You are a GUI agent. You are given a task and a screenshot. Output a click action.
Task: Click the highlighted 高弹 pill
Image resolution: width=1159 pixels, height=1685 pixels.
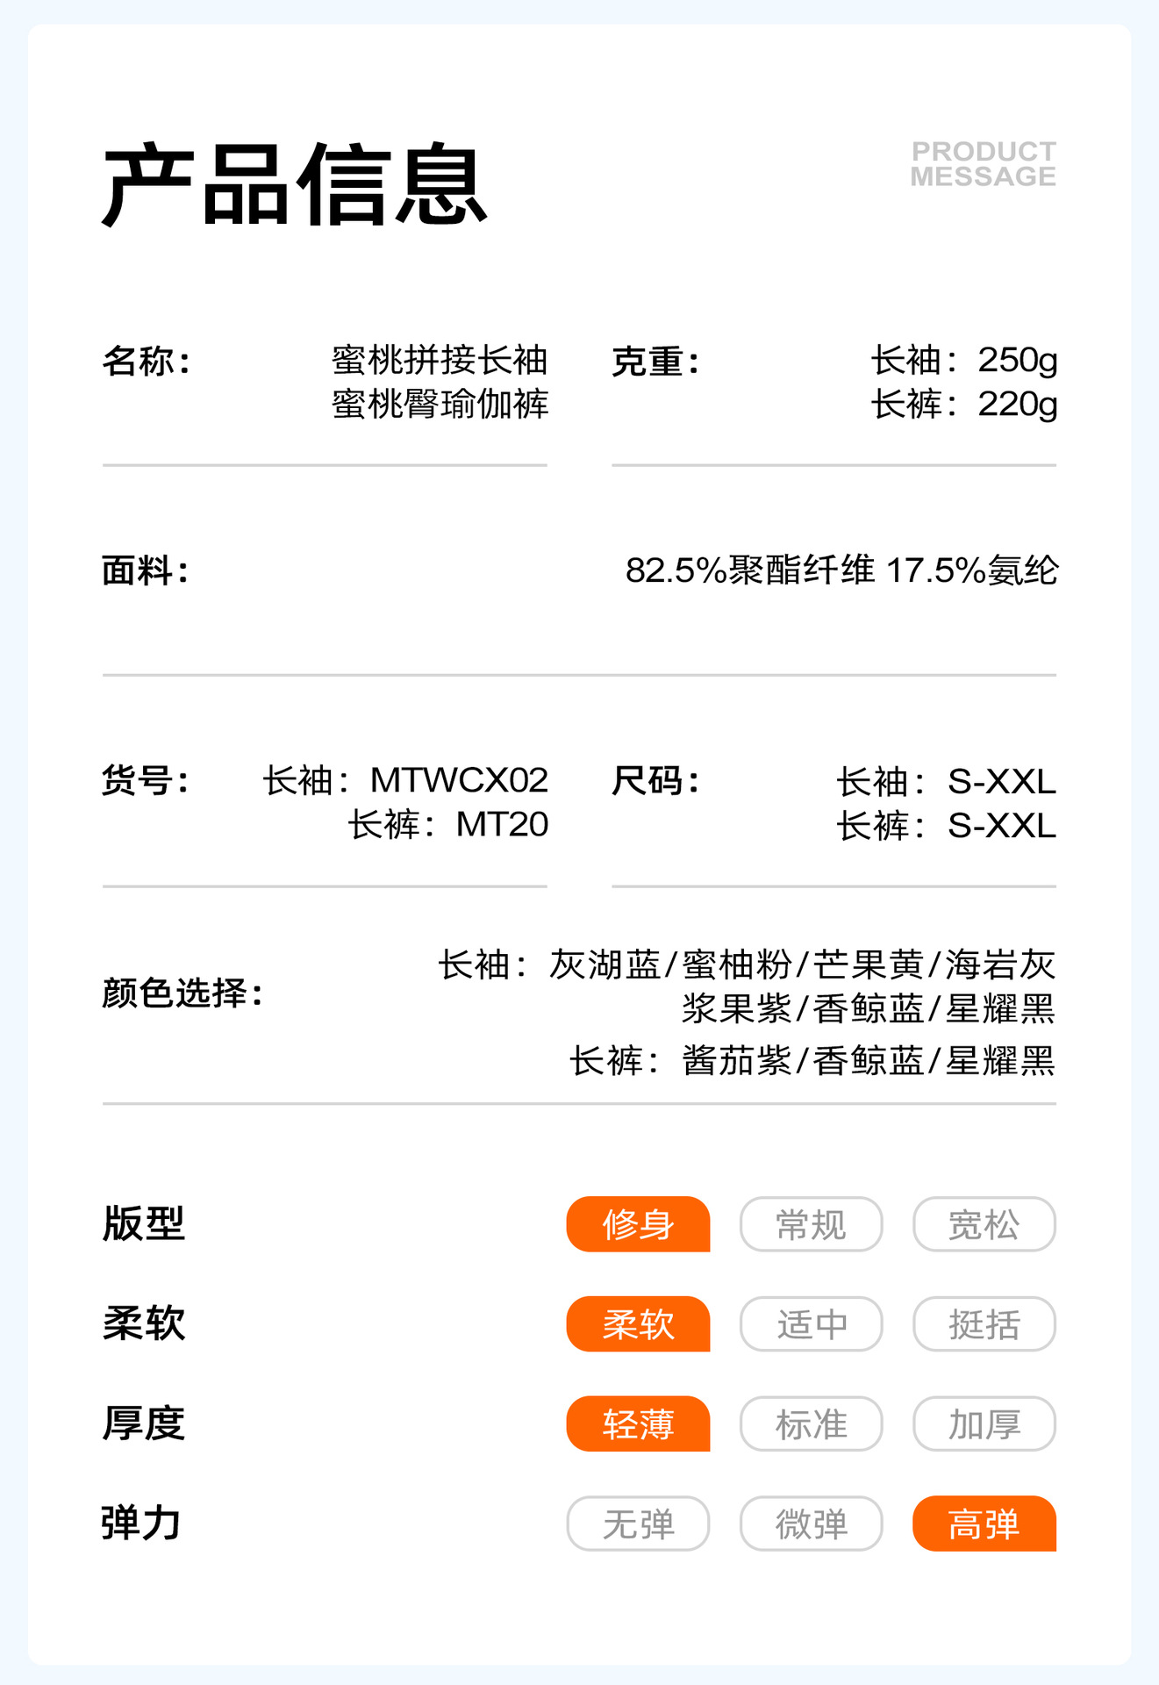pos(984,1524)
